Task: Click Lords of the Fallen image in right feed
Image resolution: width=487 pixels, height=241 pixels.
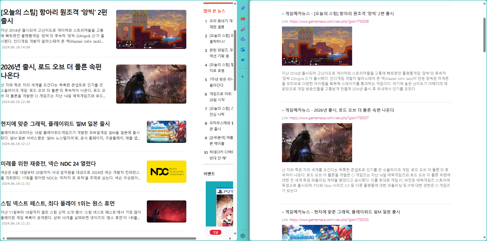Action: 317,143
